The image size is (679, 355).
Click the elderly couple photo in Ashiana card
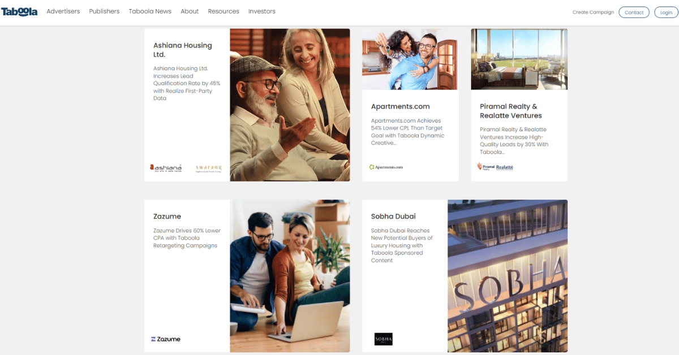(290, 105)
